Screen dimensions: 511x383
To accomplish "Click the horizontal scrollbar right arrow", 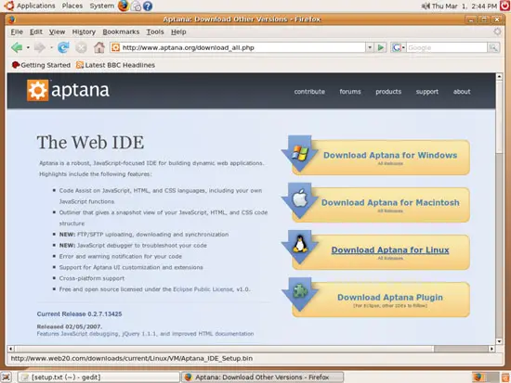I will tap(491, 349).
